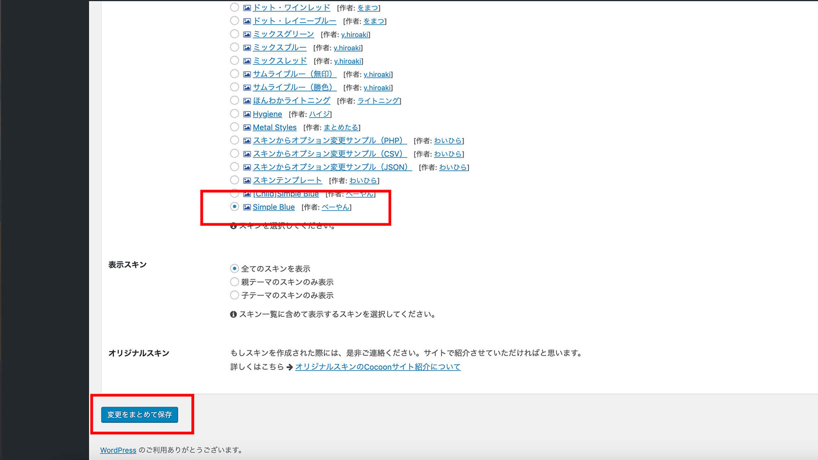
Task: Click the image icon next to Hygiene
Action: tap(247, 114)
